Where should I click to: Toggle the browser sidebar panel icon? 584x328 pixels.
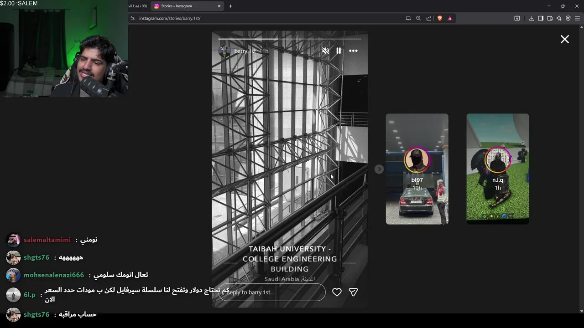tap(541, 18)
